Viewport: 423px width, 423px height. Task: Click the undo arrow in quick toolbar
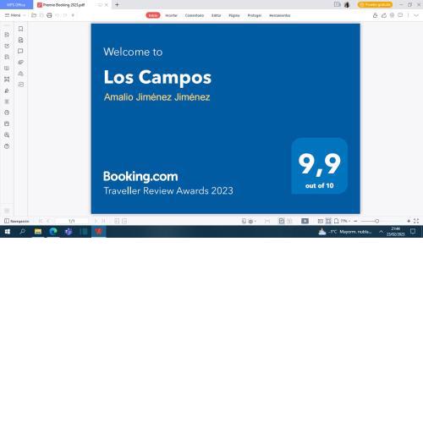(x=58, y=15)
